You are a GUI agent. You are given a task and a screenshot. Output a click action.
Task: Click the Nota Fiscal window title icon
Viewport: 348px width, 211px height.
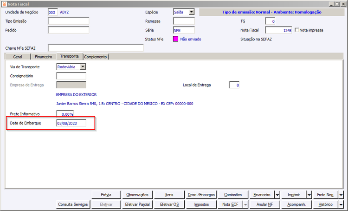[x=4, y=4]
